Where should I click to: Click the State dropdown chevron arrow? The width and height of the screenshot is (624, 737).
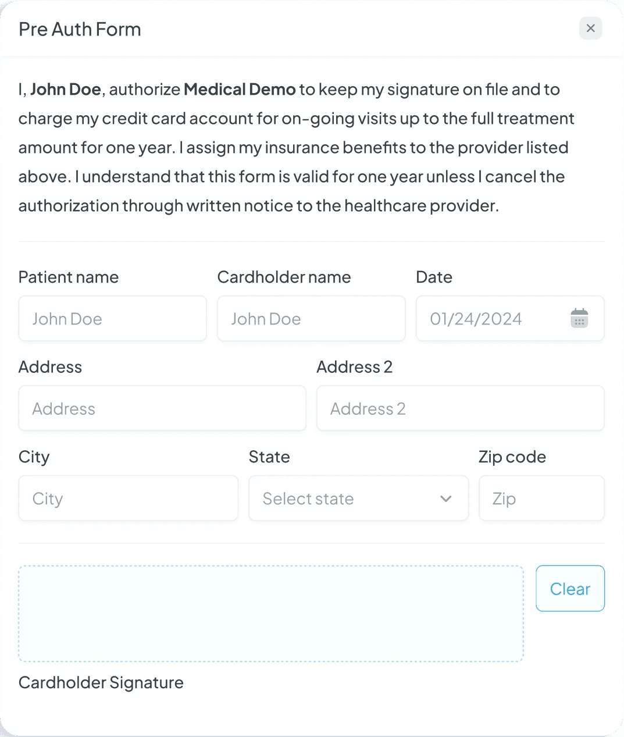point(445,499)
